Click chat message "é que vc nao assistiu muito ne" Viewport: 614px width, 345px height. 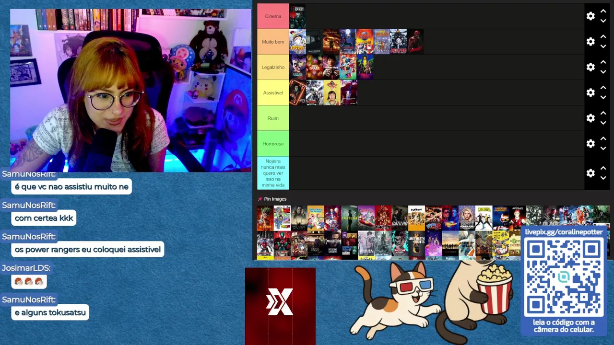71,187
